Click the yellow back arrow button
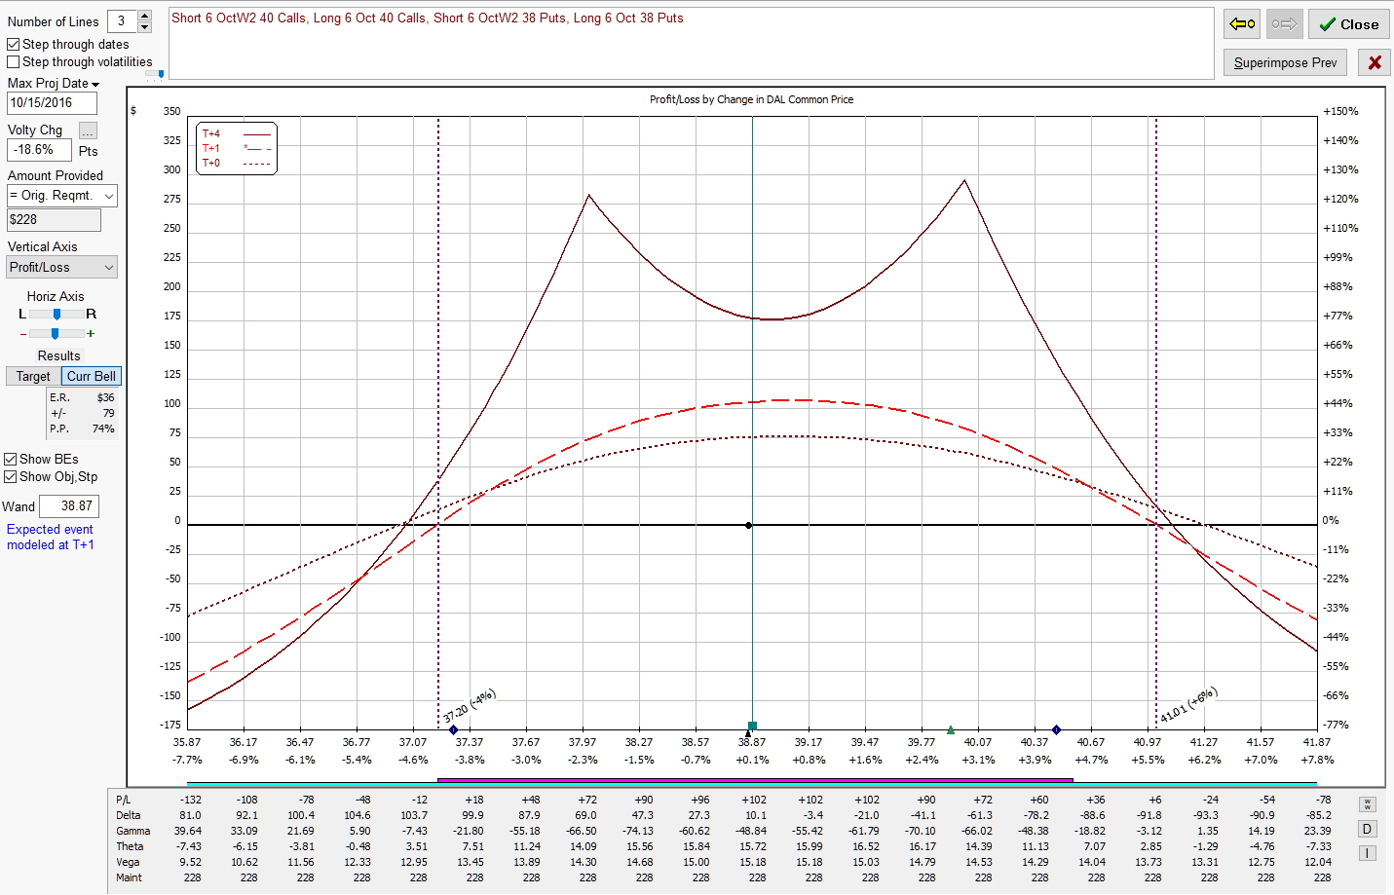Viewport: 1394px width, 895px height. (x=1242, y=24)
